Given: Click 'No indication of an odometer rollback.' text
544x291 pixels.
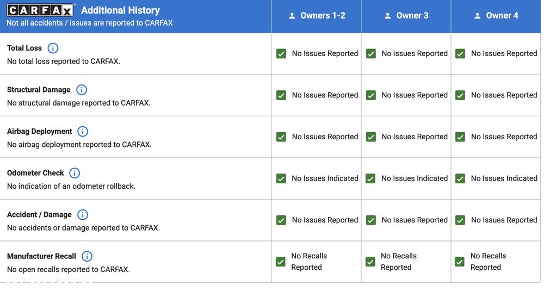Looking at the screenshot, I should (x=71, y=186).
